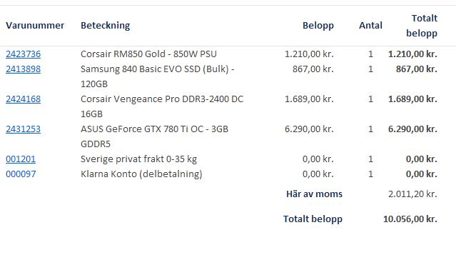This screenshot has height=270, width=456.
Task: Select the Samsung 840 Basic EVO description
Action: (157, 76)
